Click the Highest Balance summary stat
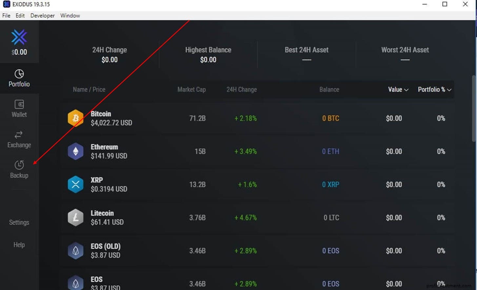This screenshot has width=477, height=290. [x=208, y=55]
